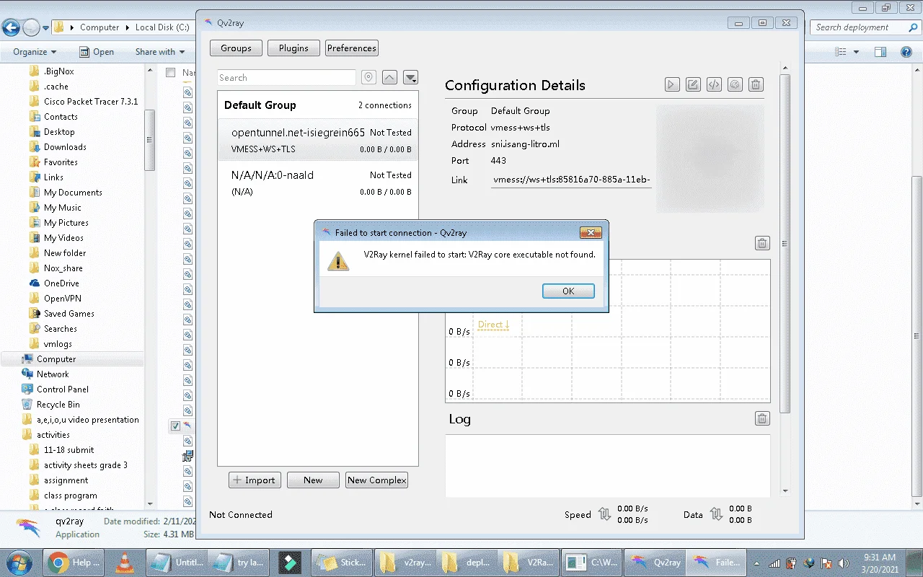
Task: Click the vmess link text field
Action: pos(571,180)
